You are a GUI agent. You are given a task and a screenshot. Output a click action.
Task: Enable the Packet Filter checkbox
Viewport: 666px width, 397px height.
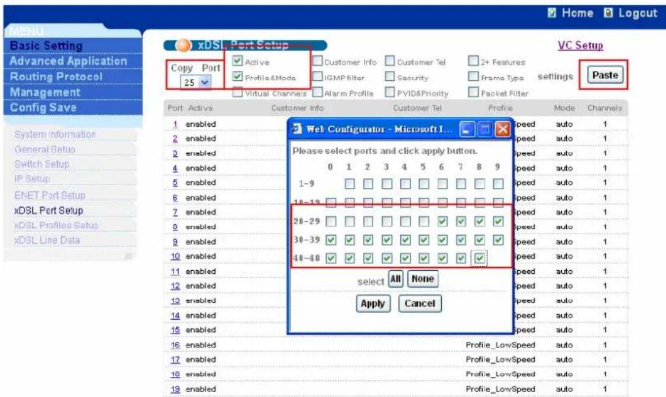[x=473, y=92]
